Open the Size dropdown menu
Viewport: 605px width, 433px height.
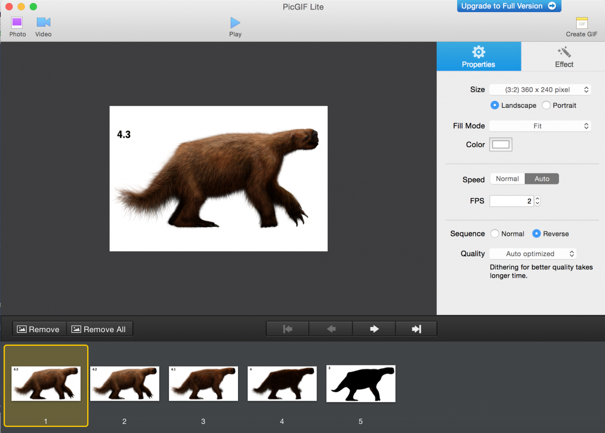click(x=539, y=89)
